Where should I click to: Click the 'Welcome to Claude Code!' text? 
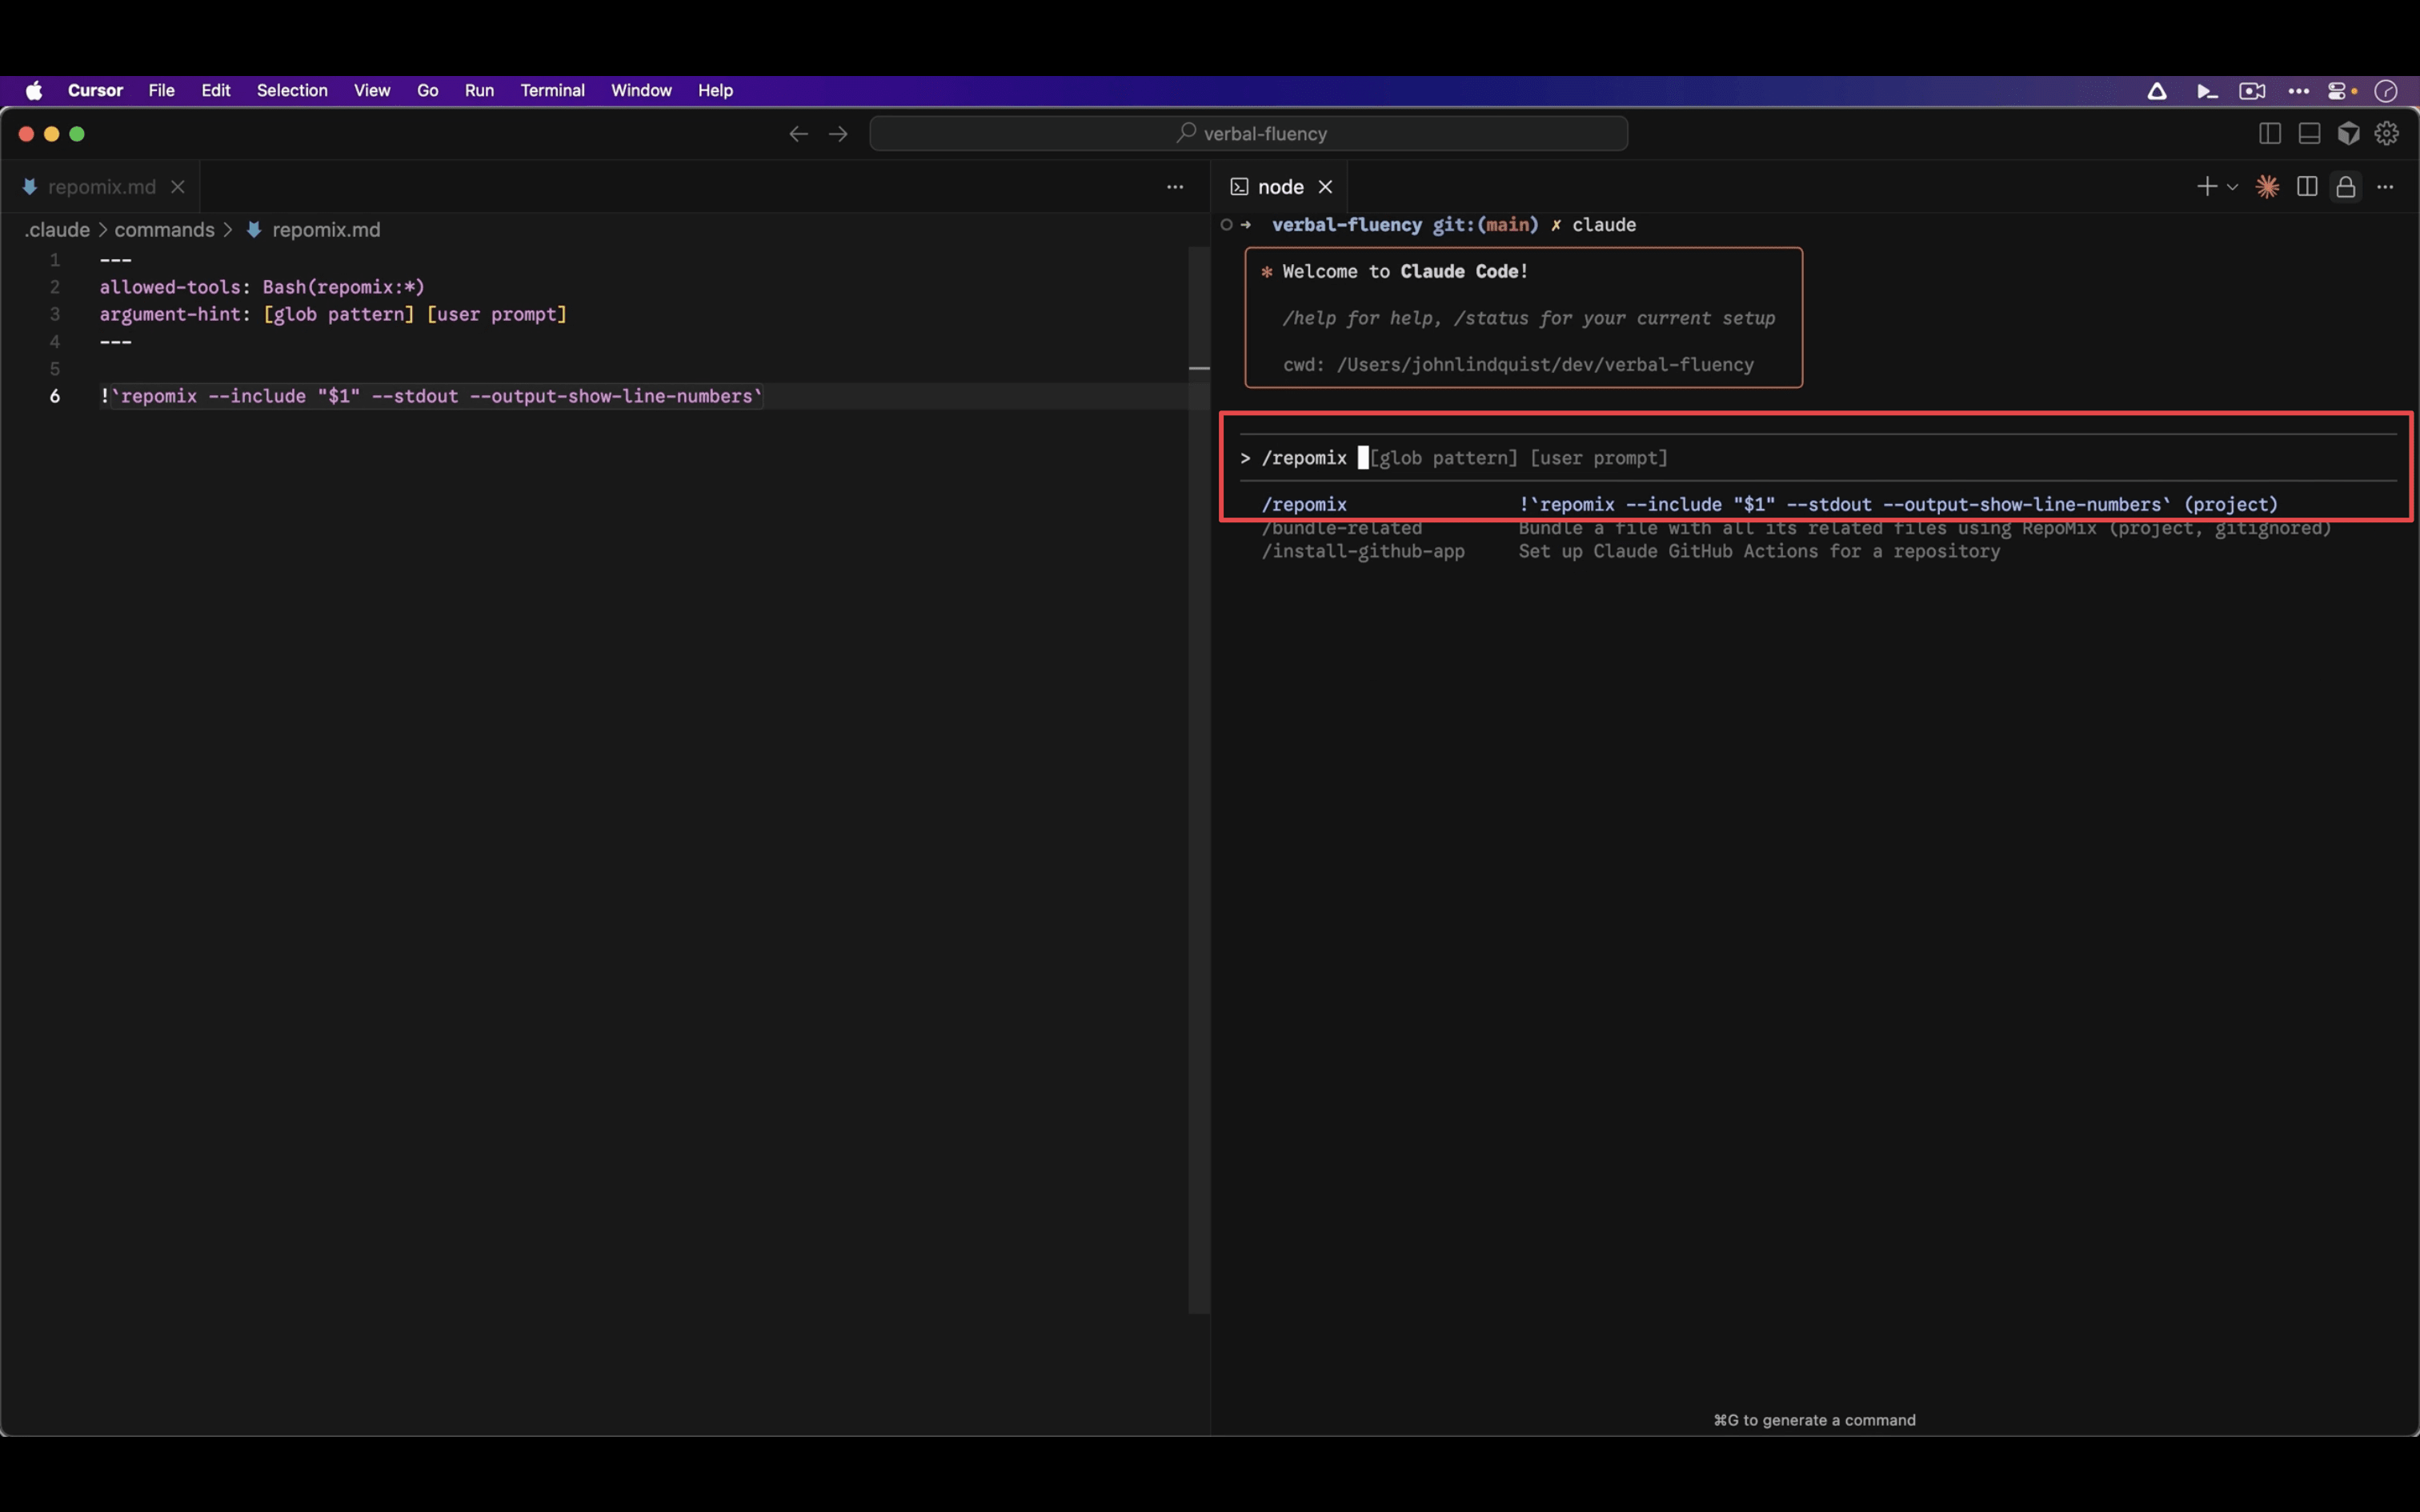pos(1405,272)
